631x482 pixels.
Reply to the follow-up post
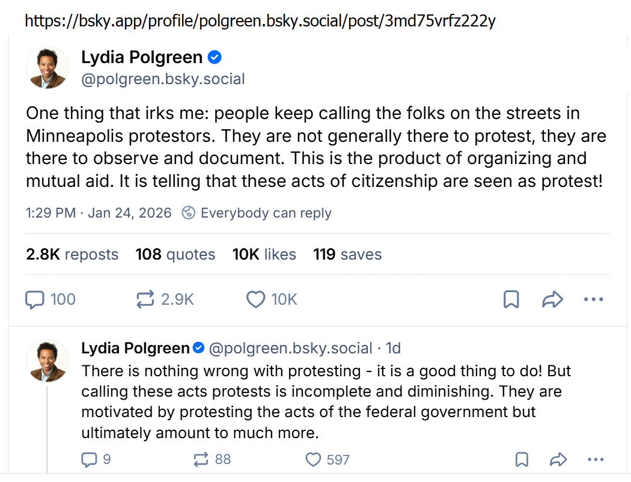89,460
